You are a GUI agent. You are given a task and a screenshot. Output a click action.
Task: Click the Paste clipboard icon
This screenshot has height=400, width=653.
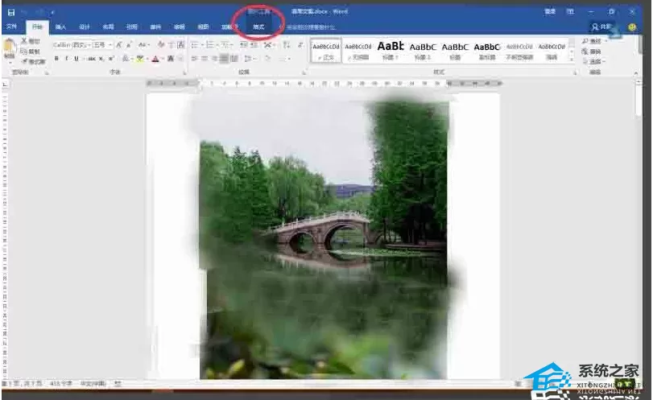point(9,47)
